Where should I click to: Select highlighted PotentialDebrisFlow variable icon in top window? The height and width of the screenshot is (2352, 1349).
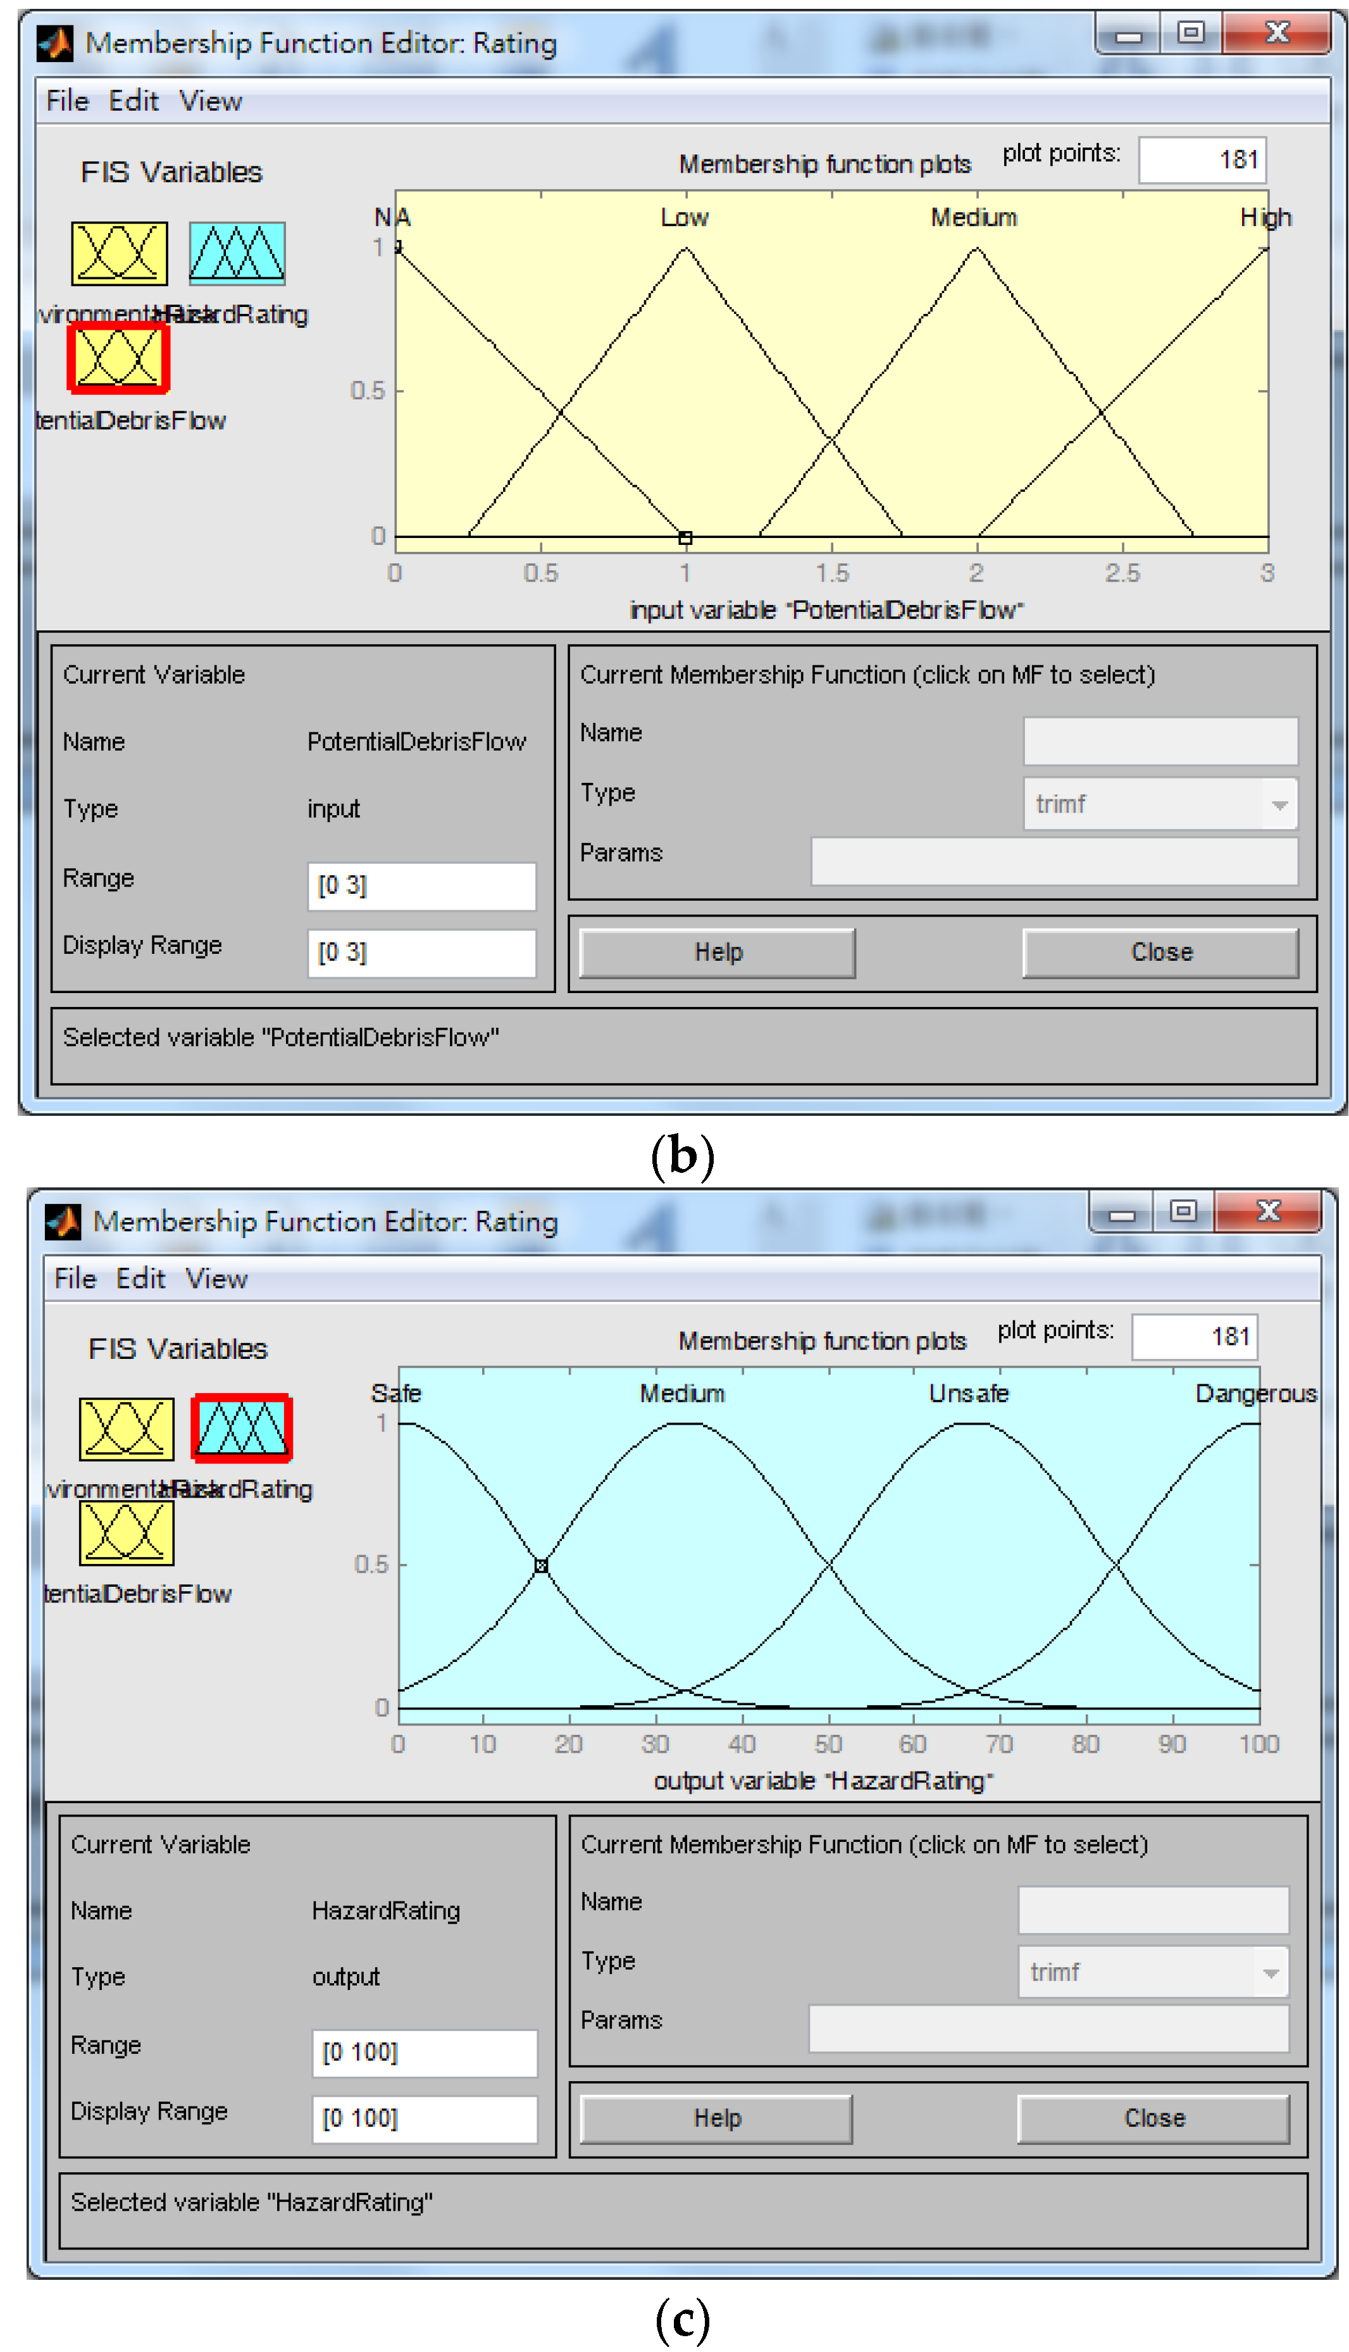(118, 359)
